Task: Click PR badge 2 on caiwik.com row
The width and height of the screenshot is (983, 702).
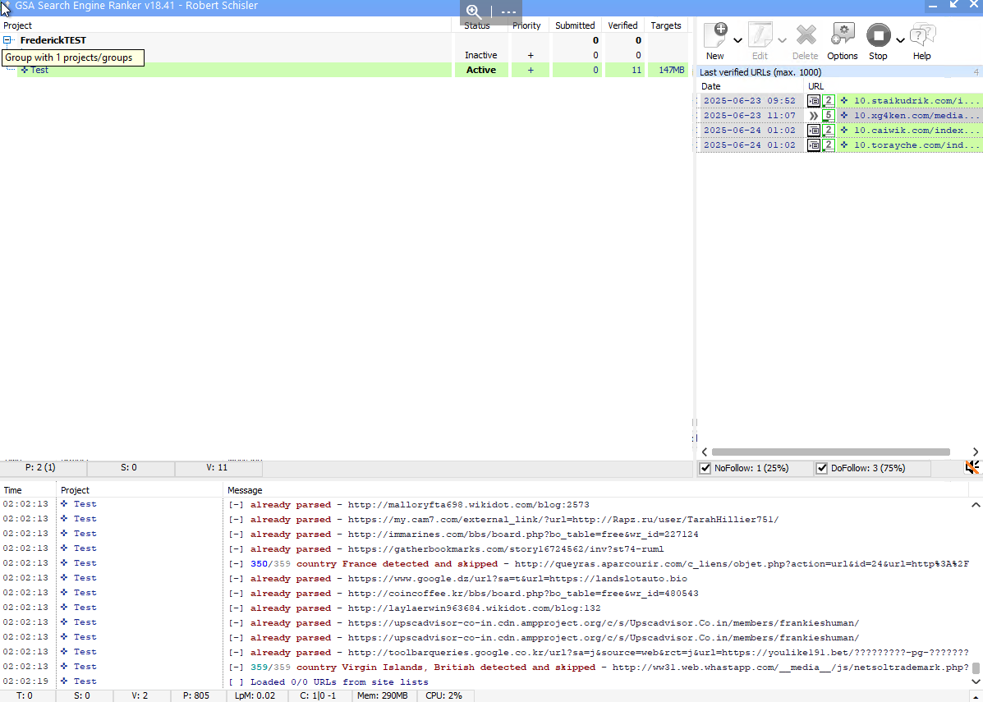Action: pyautogui.click(x=828, y=131)
